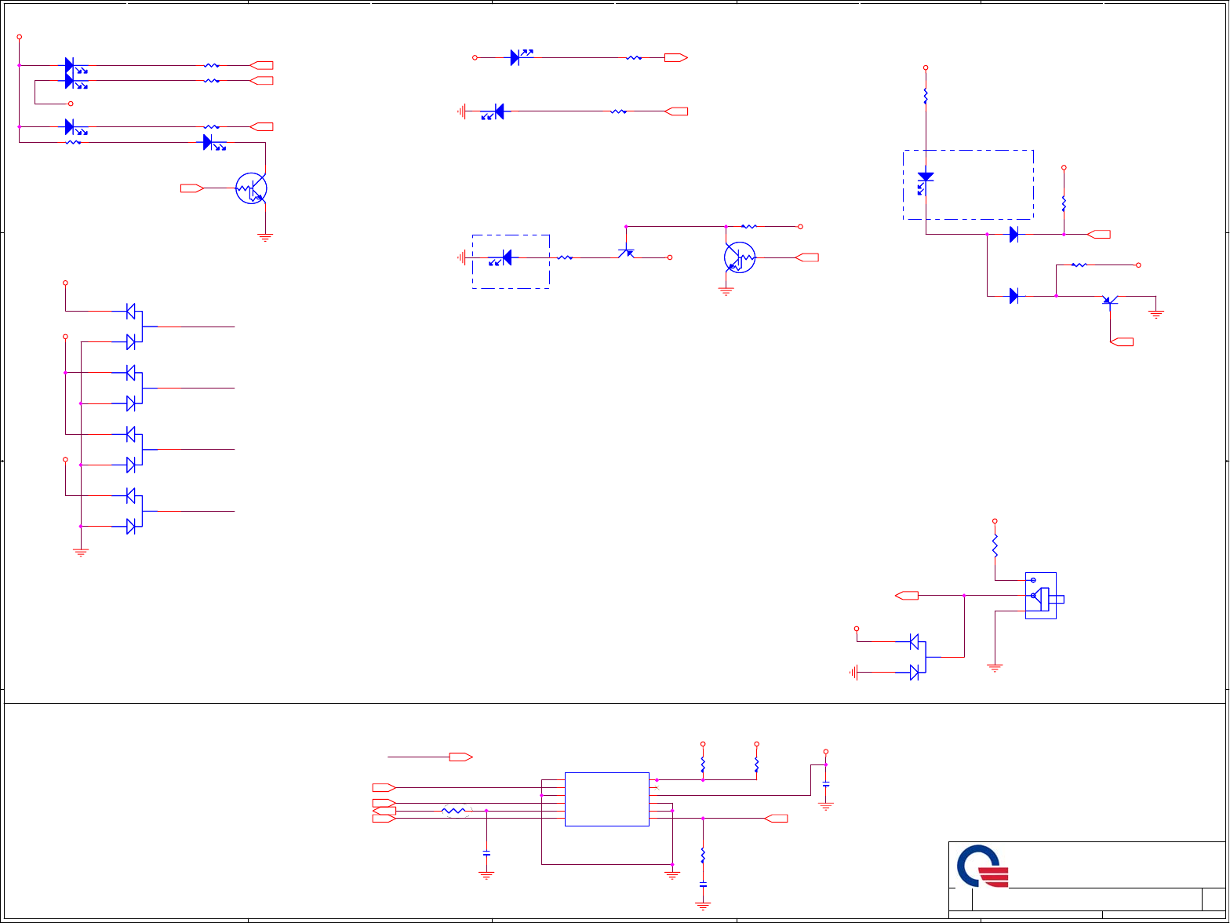Click the port below the far-right uncircled transistor

coord(1122,341)
